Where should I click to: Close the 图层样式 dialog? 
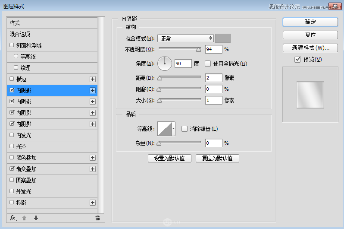pyautogui.click(x=335, y=6)
